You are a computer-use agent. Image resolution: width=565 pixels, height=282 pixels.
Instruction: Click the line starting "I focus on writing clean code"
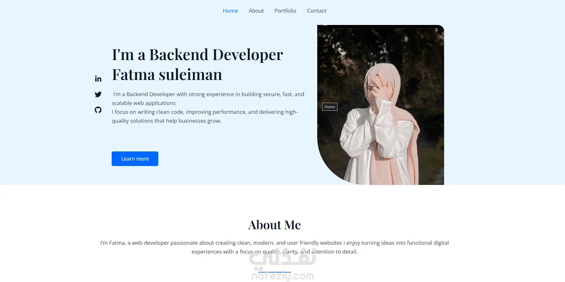pos(205,112)
